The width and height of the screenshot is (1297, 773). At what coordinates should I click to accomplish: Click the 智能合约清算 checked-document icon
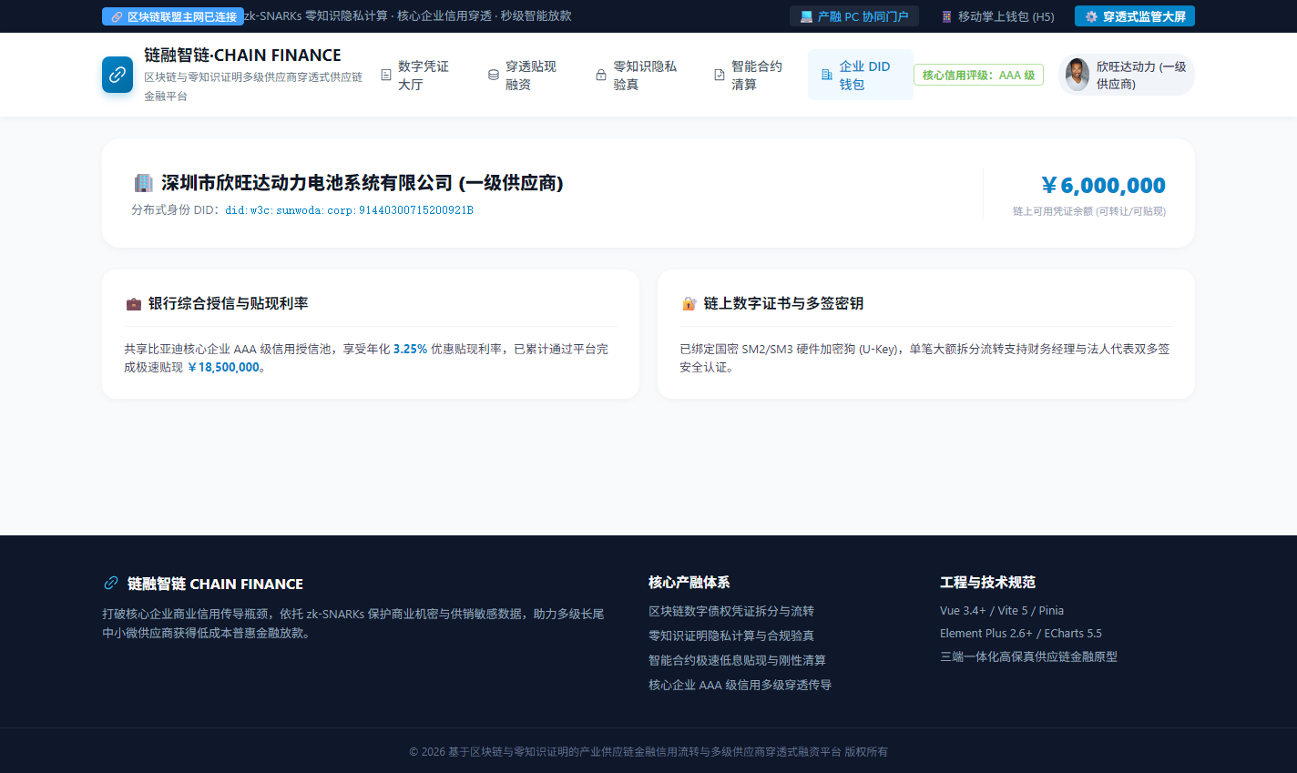(x=720, y=75)
